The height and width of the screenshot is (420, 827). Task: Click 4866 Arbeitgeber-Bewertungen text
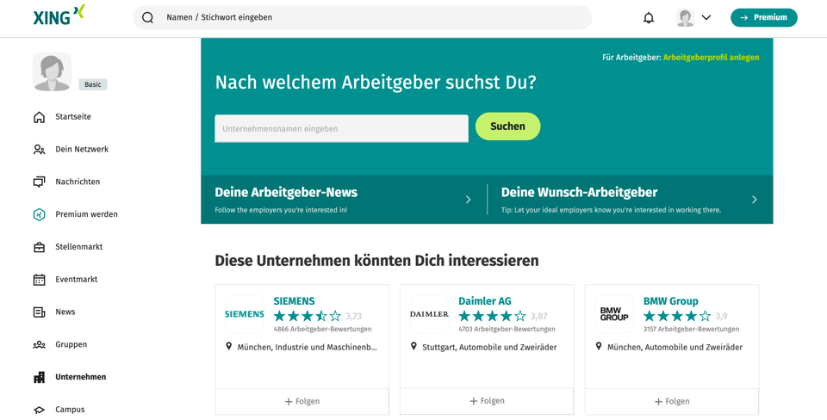pos(322,330)
